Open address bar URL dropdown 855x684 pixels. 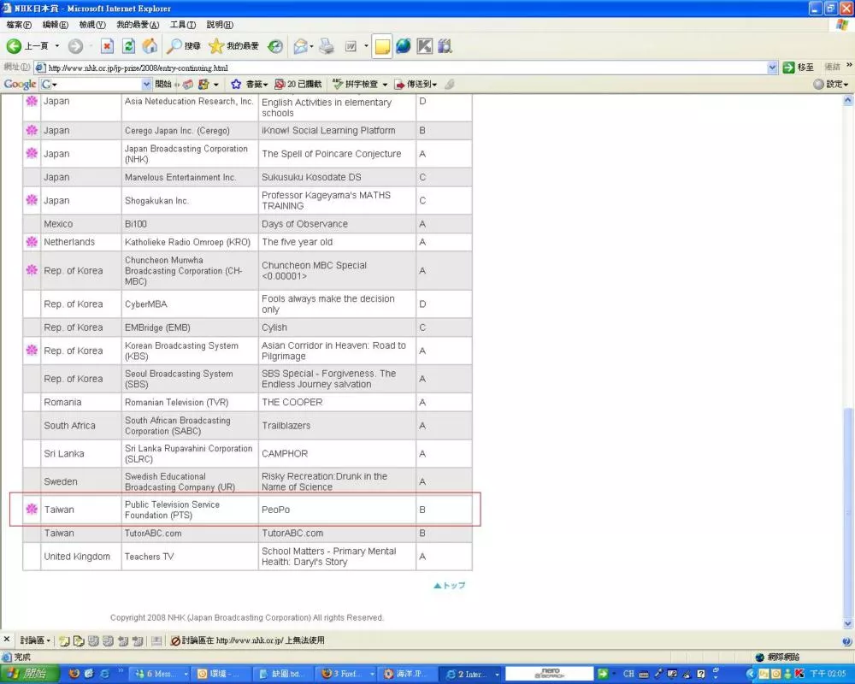coord(772,68)
